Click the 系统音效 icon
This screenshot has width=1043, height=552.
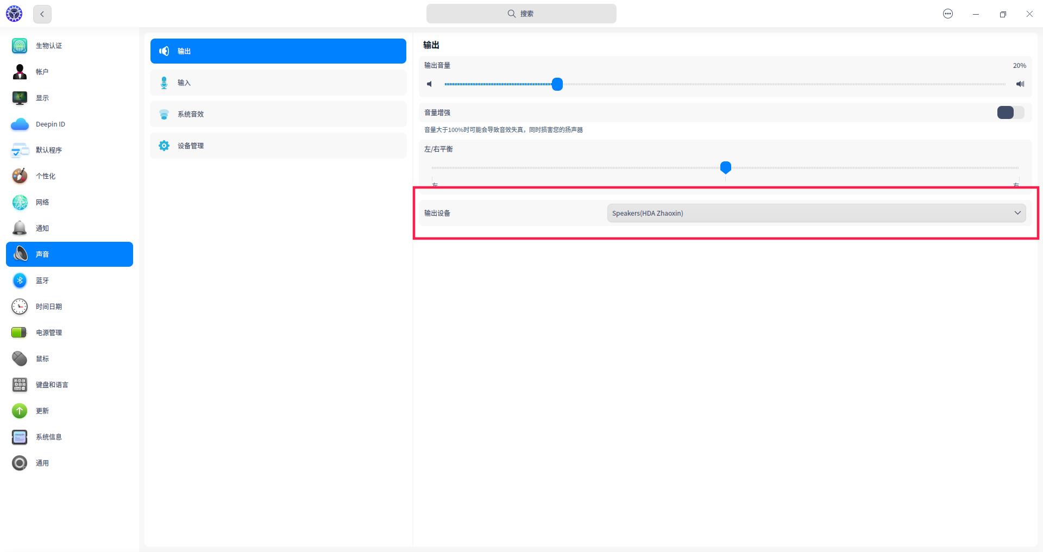(164, 114)
